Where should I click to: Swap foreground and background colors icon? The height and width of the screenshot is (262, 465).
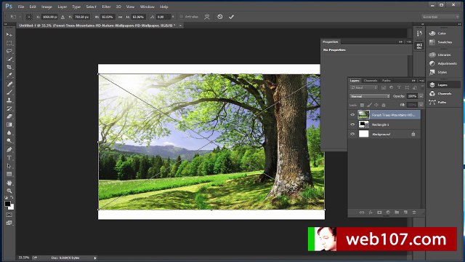click(x=12, y=197)
